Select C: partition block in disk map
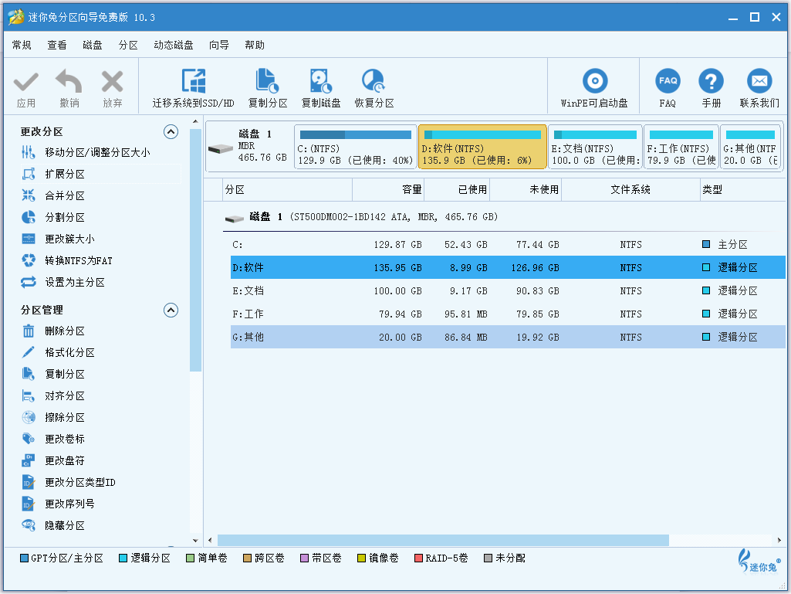Viewport: 791px width, 594px height. (x=356, y=147)
